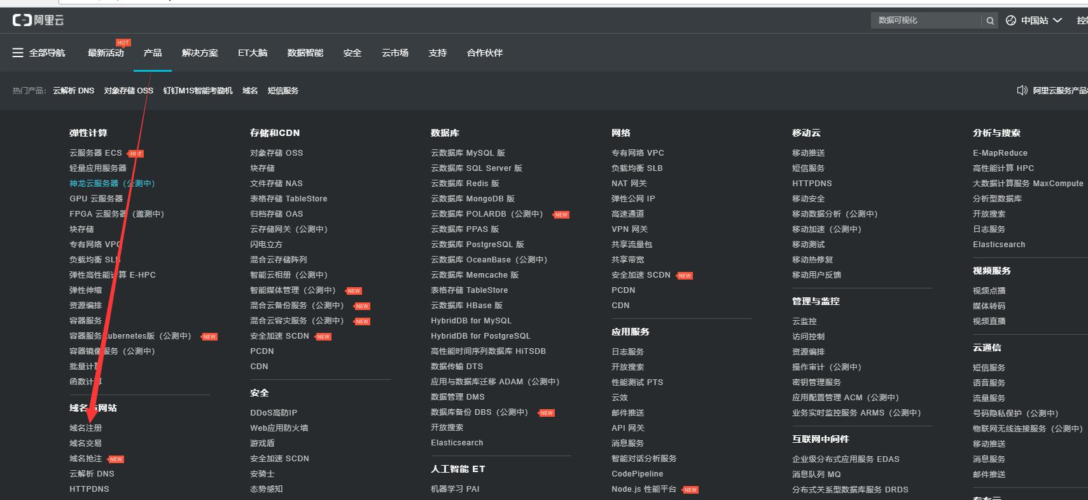
Task: Open the 解决方案 menu
Action: click(x=200, y=53)
